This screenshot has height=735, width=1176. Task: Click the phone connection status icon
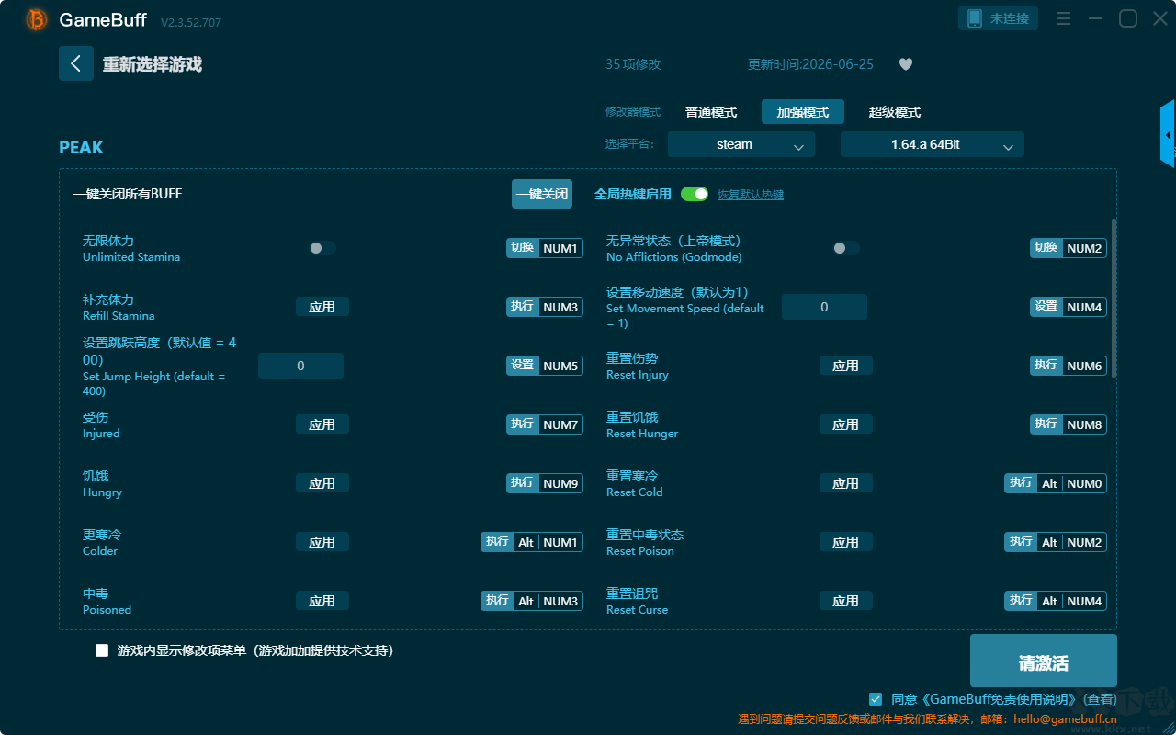click(975, 18)
